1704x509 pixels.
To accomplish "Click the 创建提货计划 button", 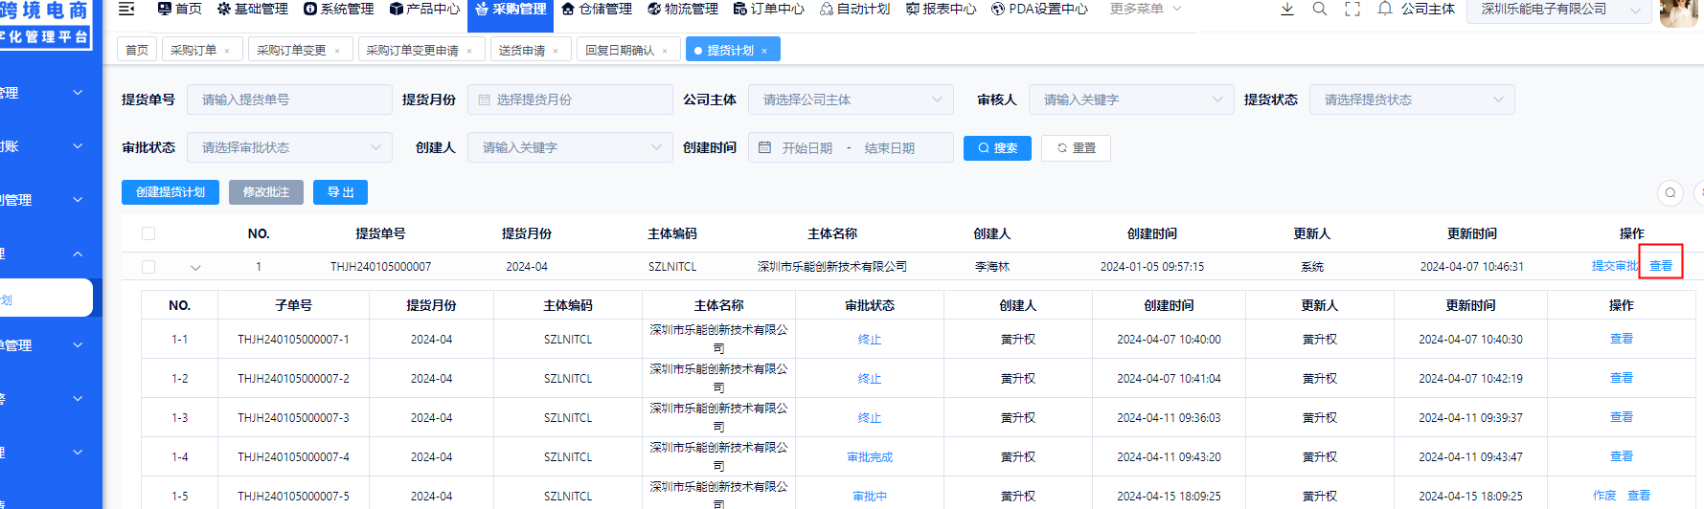I will point(170,192).
